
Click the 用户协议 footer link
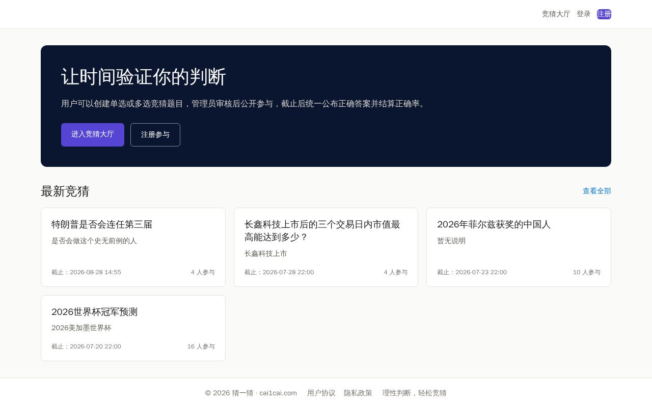pyautogui.click(x=321, y=393)
